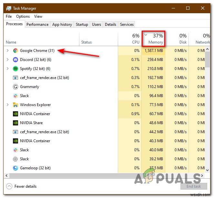The height and width of the screenshot is (198, 214).
Task: Expand the Windows Explorer process group
Action: coord(8,105)
